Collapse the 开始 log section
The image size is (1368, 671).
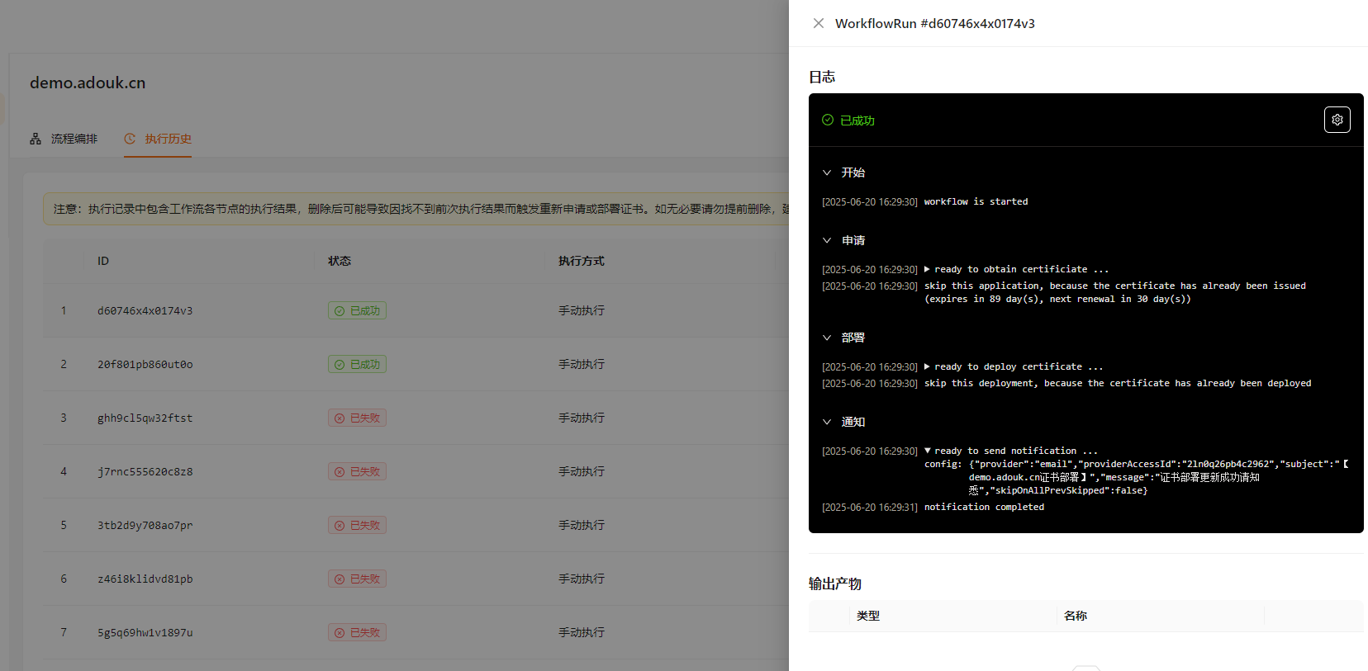[x=827, y=172]
